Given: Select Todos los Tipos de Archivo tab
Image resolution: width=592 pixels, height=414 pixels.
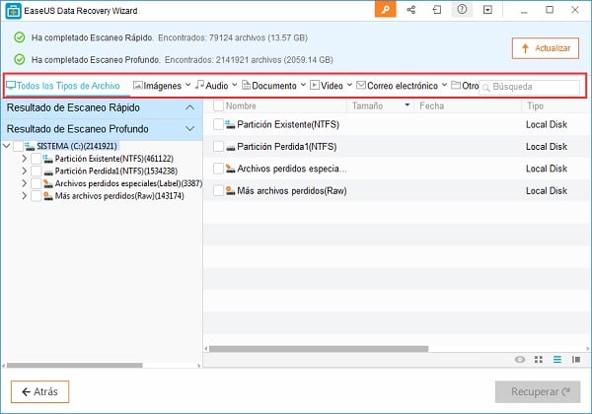Looking at the screenshot, I should coord(63,86).
